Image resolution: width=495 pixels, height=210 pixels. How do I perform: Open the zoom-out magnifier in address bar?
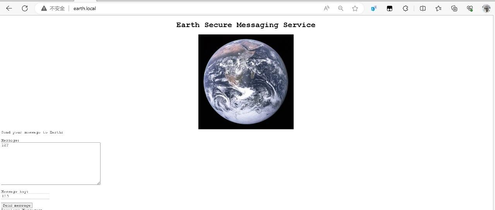[341, 8]
